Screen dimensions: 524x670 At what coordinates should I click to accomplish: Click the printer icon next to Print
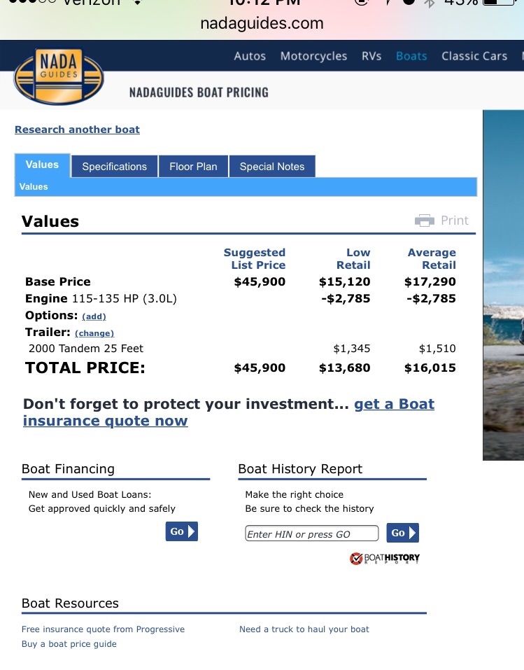424,221
